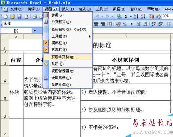Click the Decrease Indent icon

(x=154, y=24)
